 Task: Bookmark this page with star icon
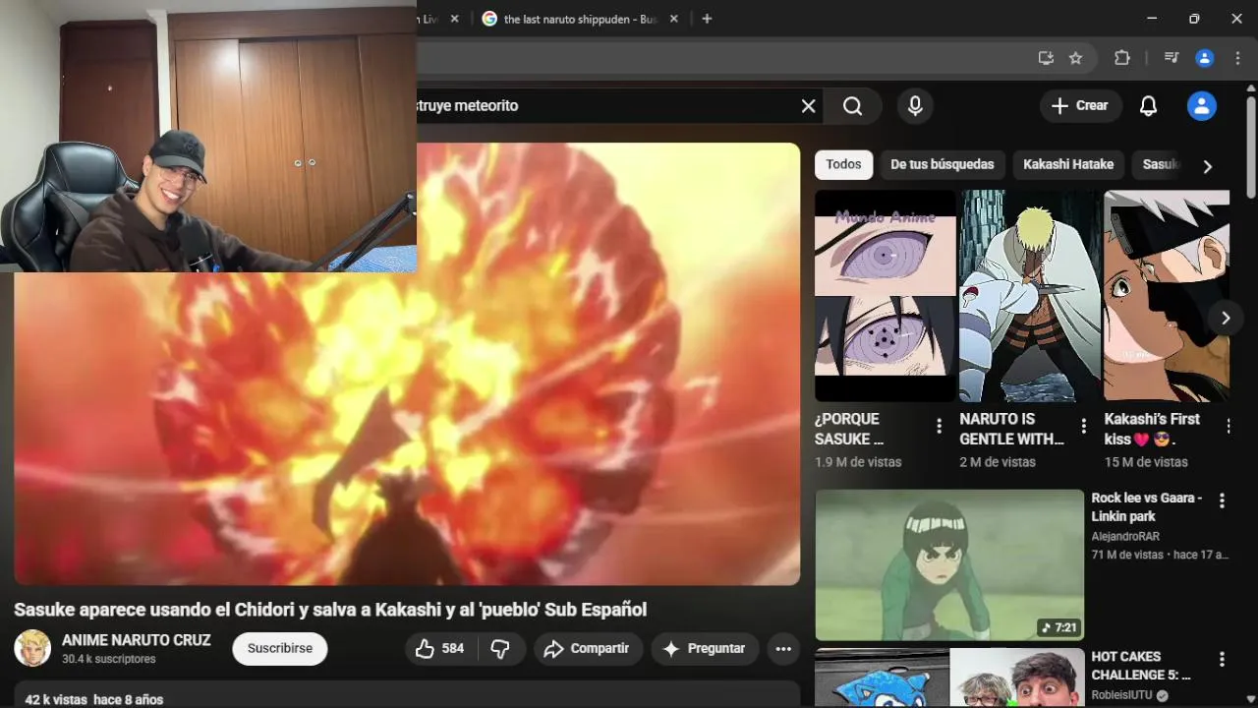[x=1075, y=58]
